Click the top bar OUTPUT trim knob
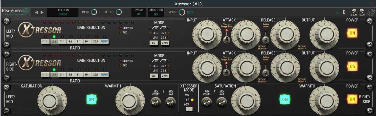 coord(119,12)
